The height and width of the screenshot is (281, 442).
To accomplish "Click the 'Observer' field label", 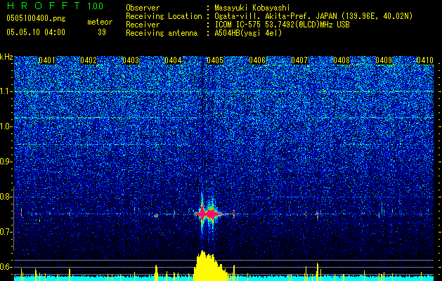I will [x=143, y=8].
